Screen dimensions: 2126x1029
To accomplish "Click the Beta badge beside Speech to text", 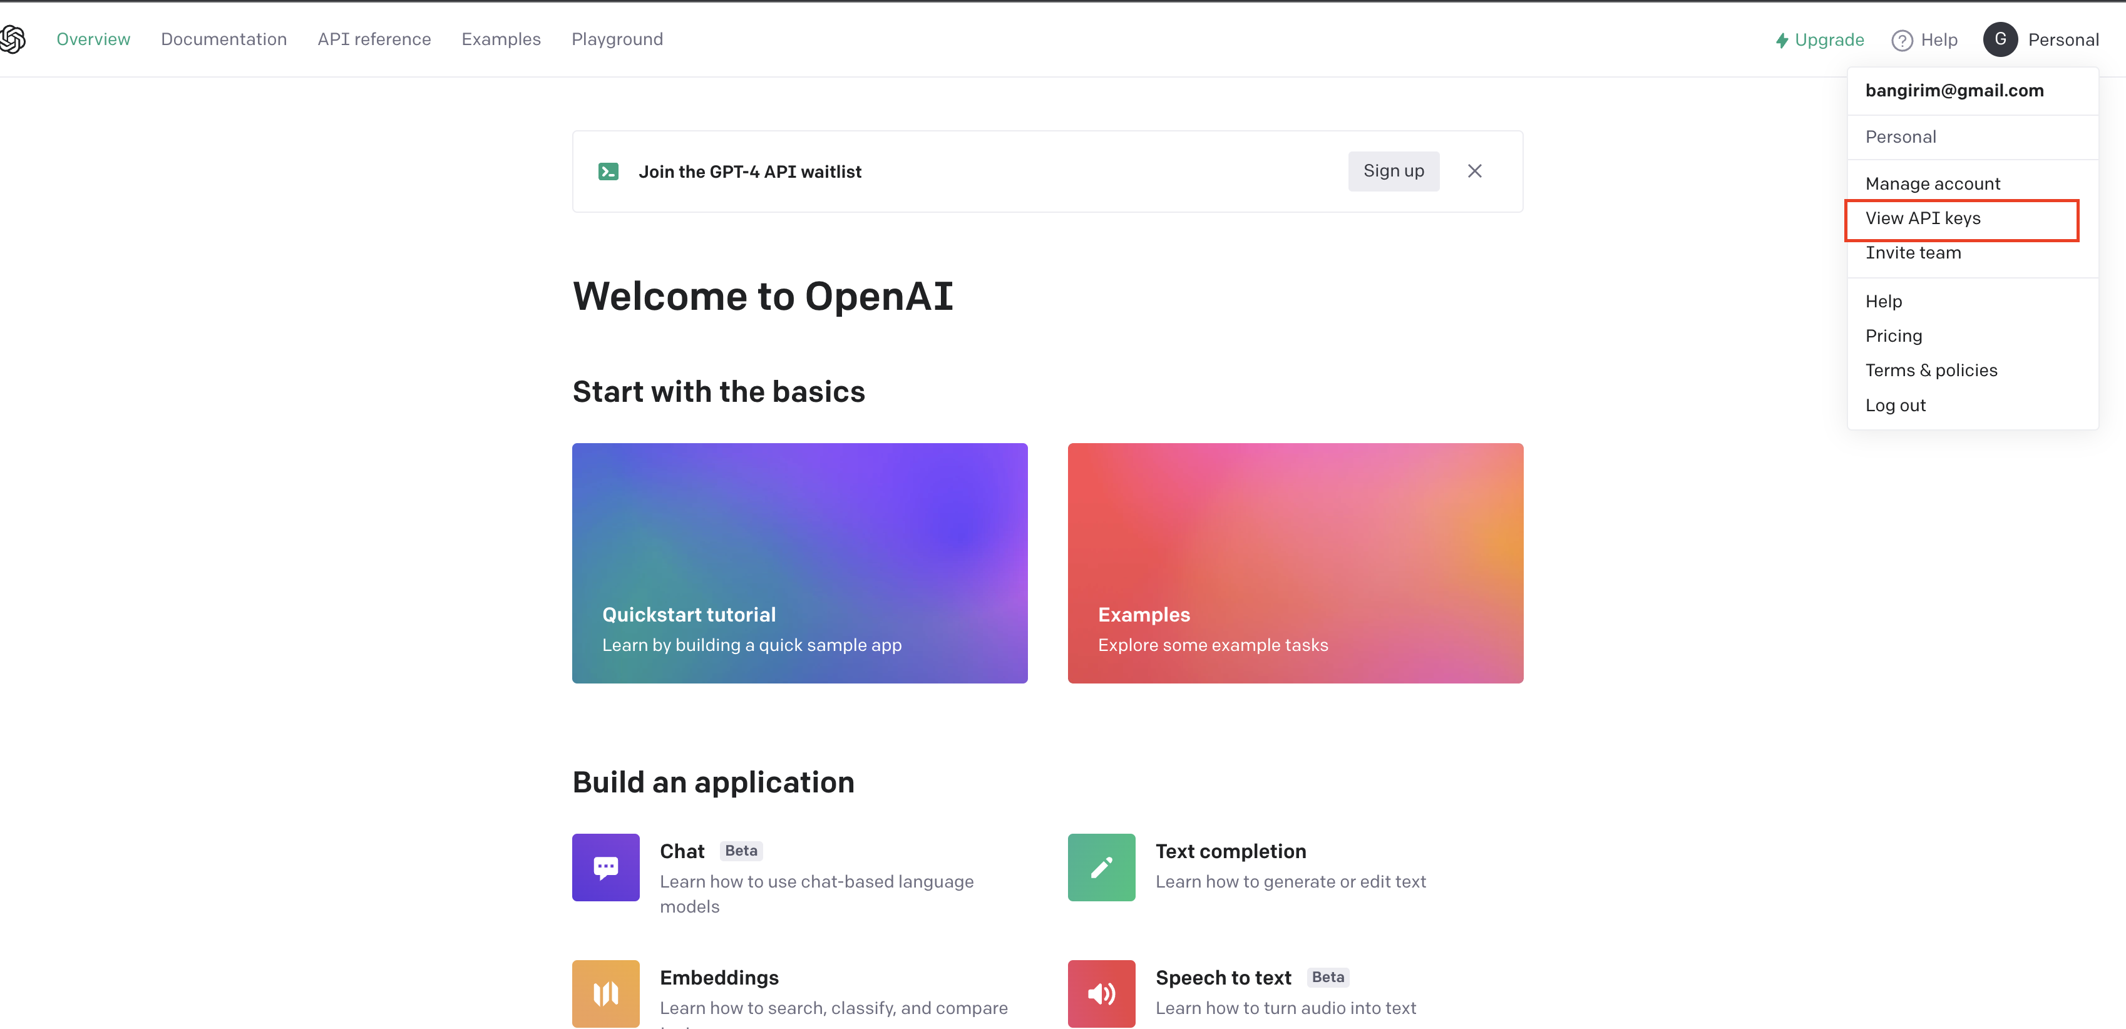I will tap(1327, 976).
